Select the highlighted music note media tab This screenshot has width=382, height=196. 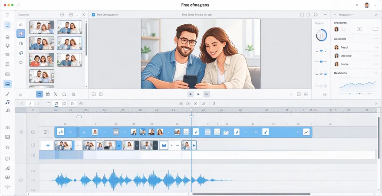pyautogui.click(x=21, y=33)
